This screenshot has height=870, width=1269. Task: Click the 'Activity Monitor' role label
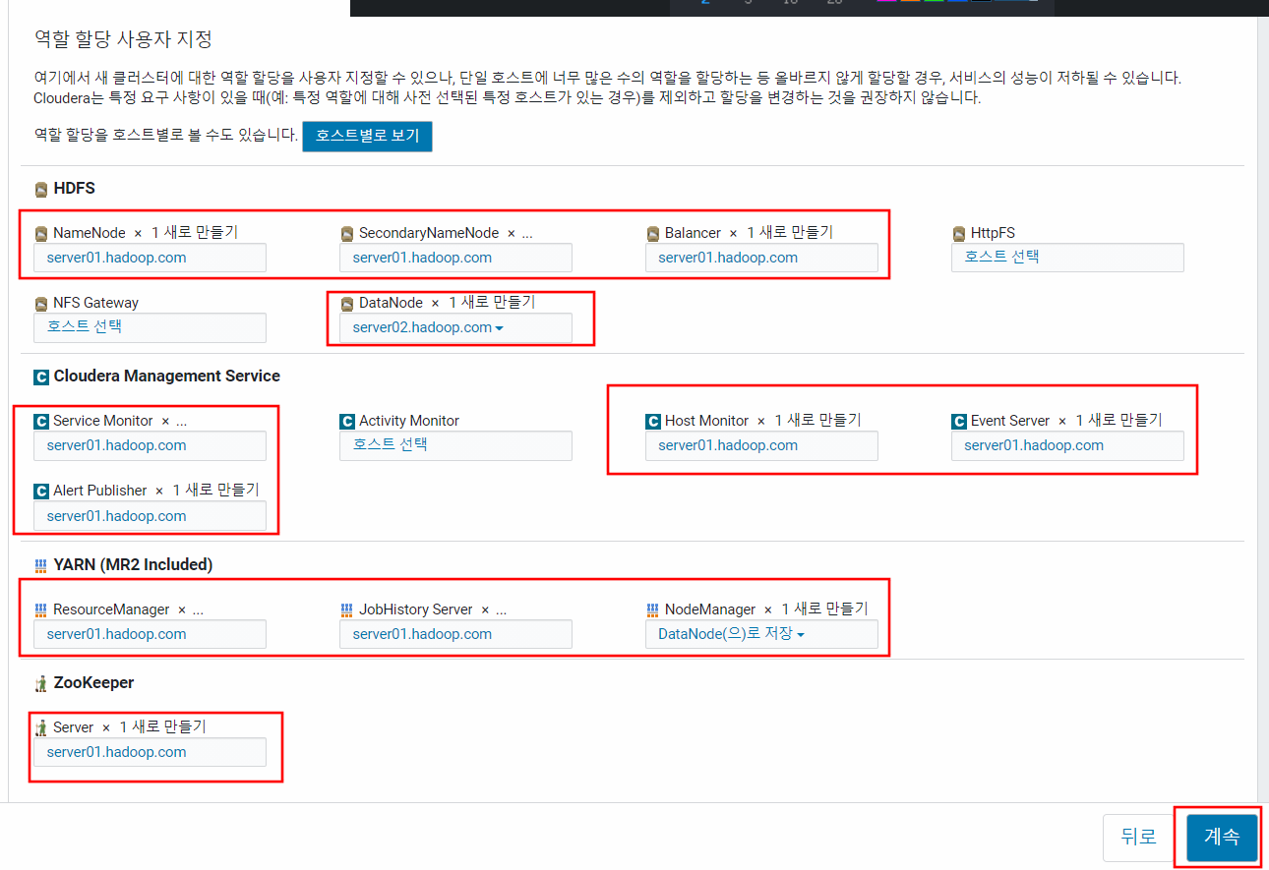(409, 422)
